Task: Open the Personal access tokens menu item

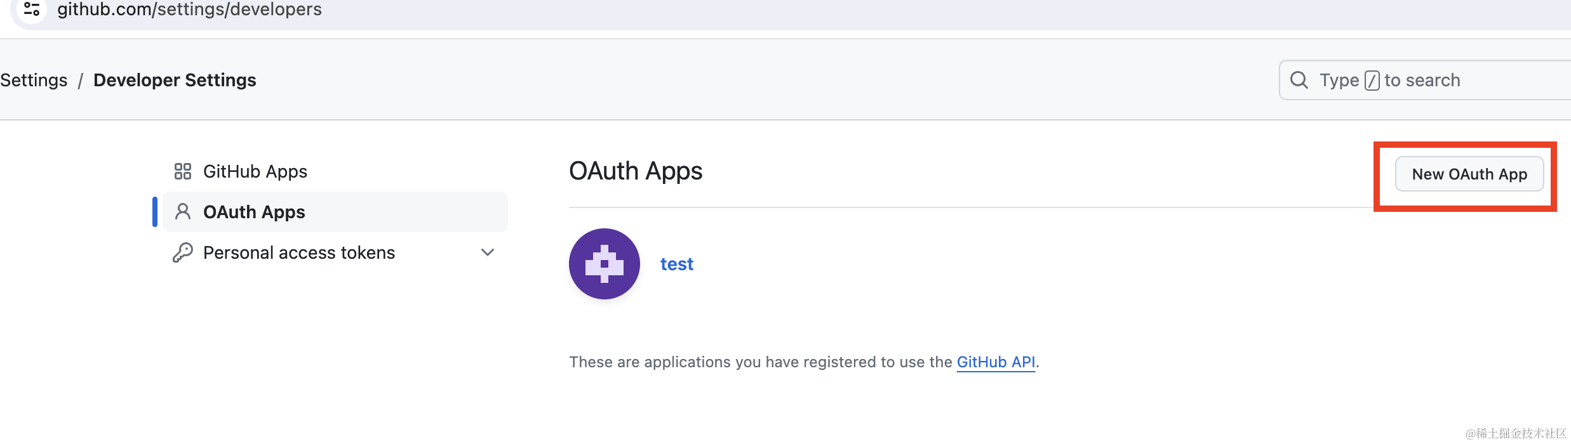Action: click(x=299, y=252)
